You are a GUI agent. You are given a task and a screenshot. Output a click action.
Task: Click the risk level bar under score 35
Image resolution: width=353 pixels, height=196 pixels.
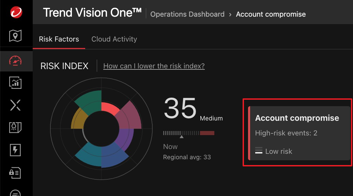188,133
